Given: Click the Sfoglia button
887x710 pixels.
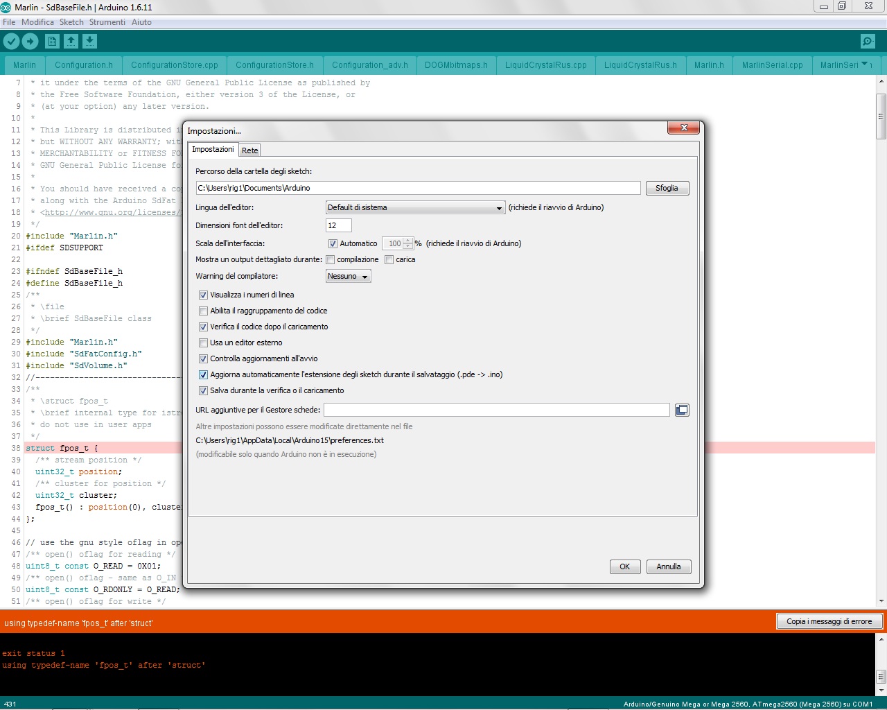Looking at the screenshot, I should click(x=667, y=189).
